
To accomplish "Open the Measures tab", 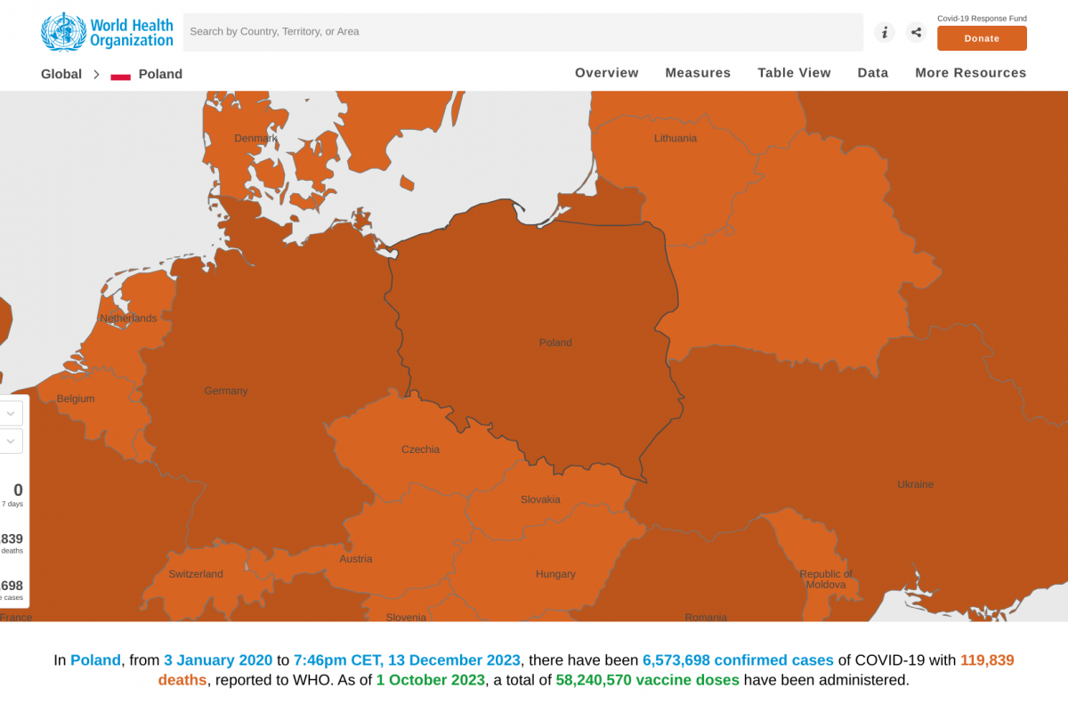I will coord(698,73).
